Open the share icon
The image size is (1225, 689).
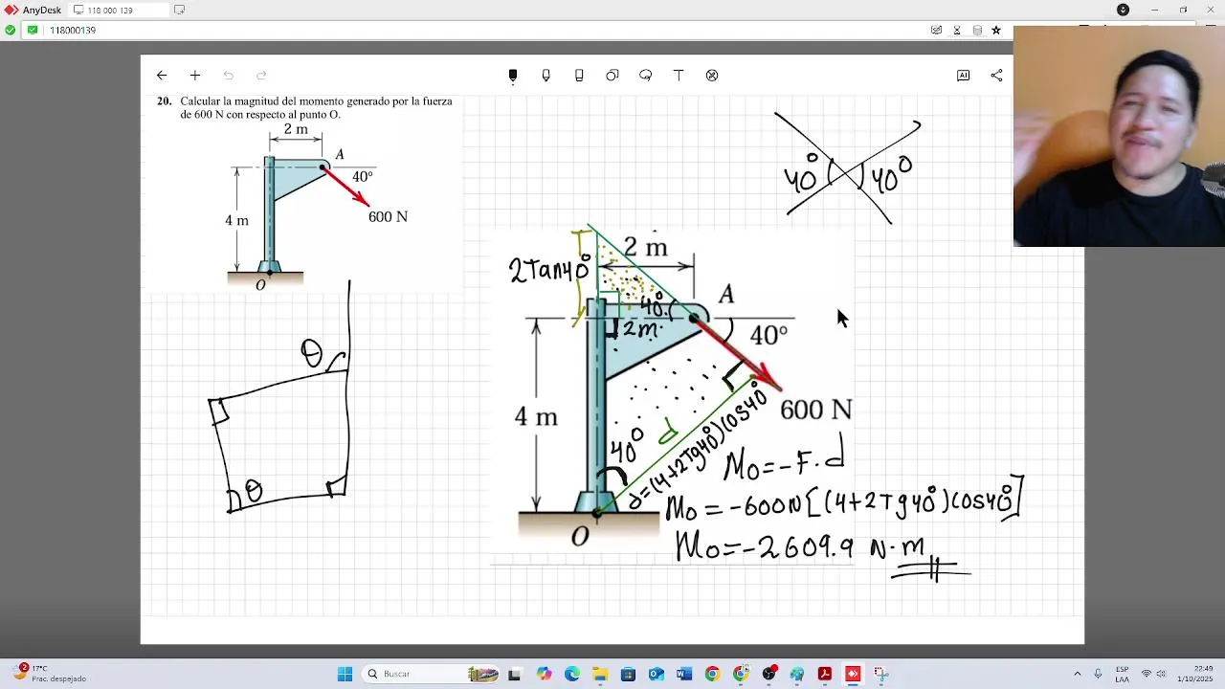click(996, 76)
